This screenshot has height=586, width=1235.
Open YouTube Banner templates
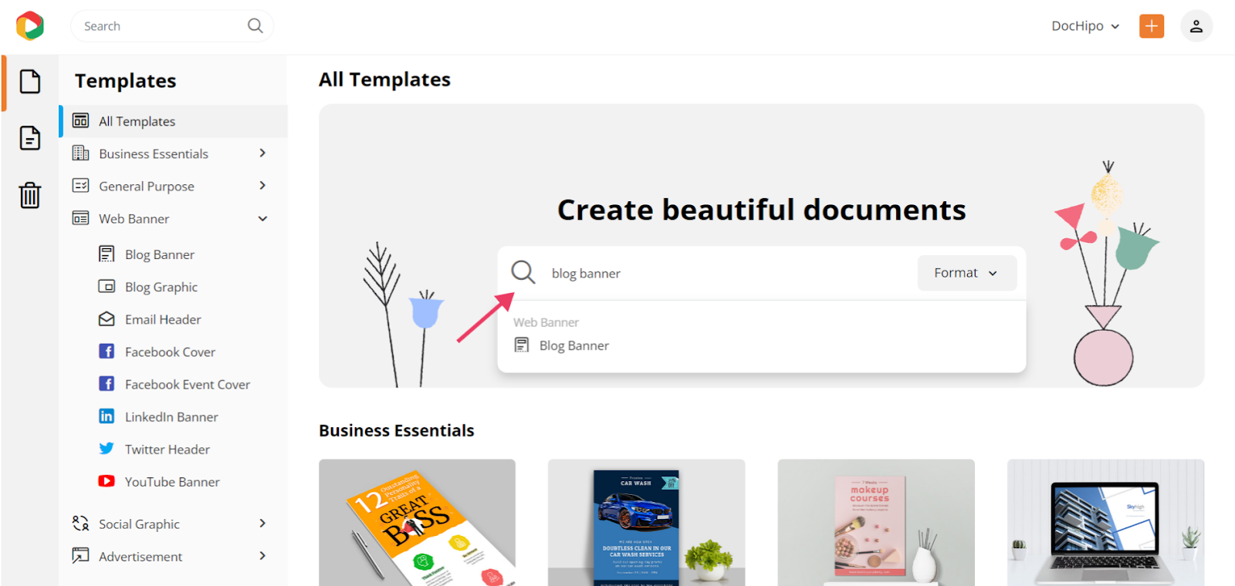point(172,481)
